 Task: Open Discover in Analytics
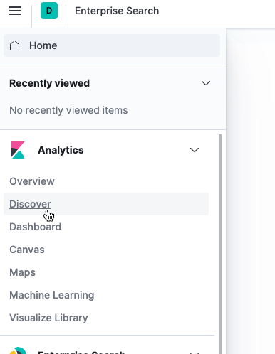click(x=30, y=204)
